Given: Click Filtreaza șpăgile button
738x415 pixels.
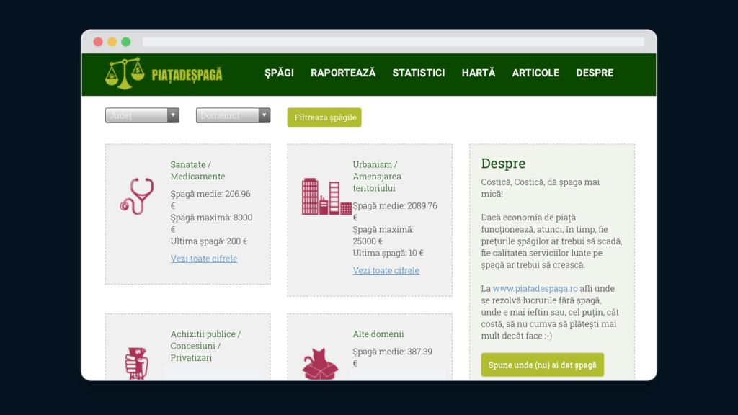Looking at the screenshot, I should 324,117.
